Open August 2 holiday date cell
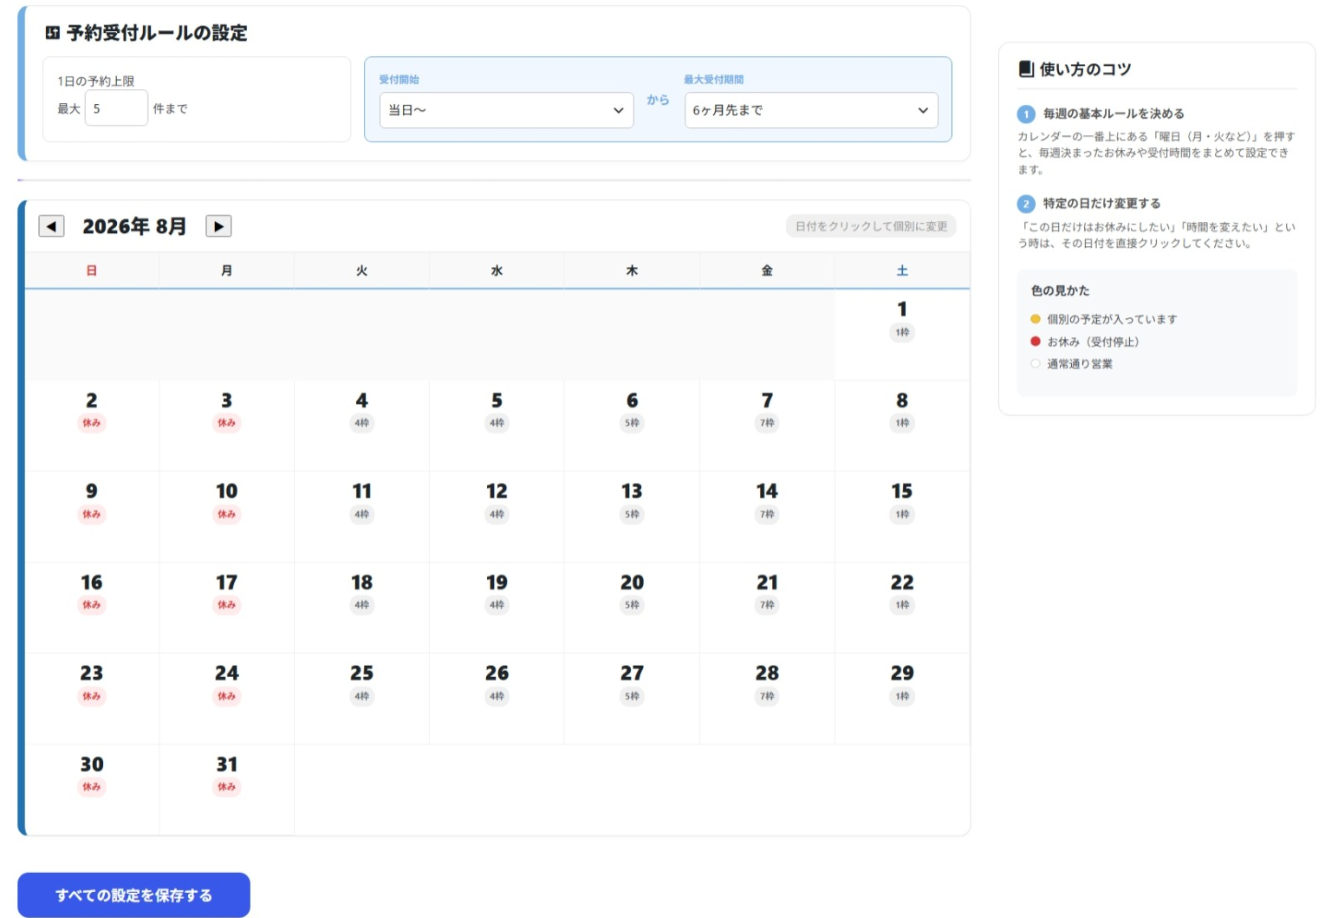1338x918 pixels. 92,426
